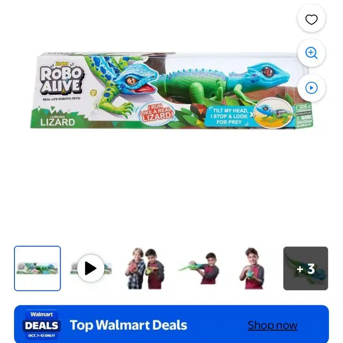Click the 'Tilt my head' callout on the box
Viewport: 343px width, 343px height.
tap(230, 116)
